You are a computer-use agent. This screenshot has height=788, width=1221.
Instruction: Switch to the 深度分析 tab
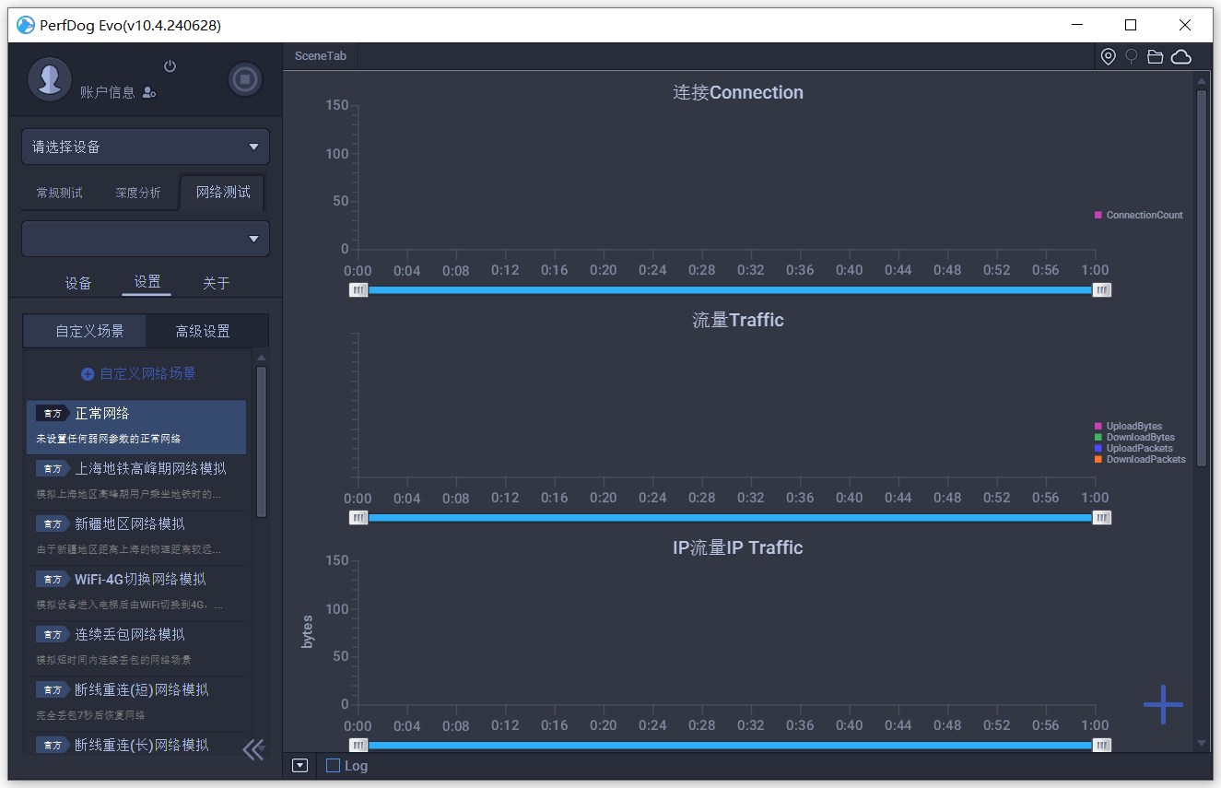coord(138,193)
